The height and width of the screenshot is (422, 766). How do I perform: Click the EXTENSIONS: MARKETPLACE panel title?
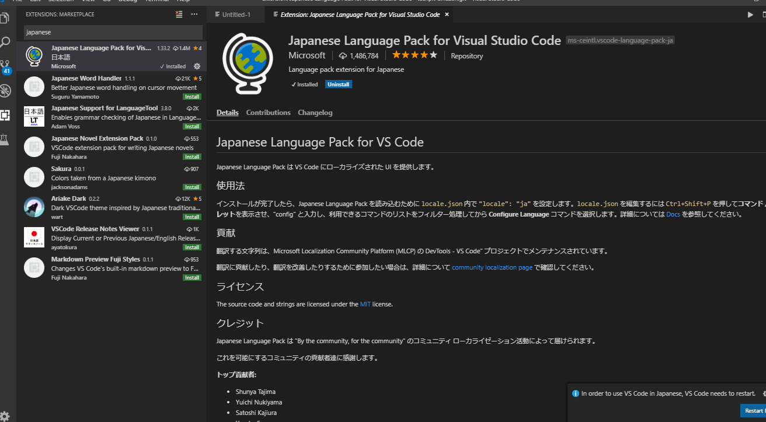click(60, 15)
